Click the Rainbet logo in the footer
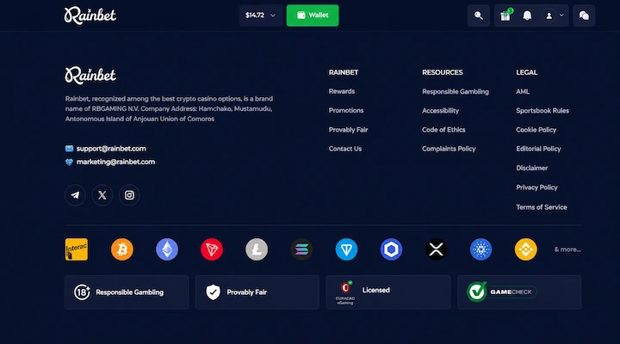The image size is (620, 344). pyautogui.click(x=90, y=75)
